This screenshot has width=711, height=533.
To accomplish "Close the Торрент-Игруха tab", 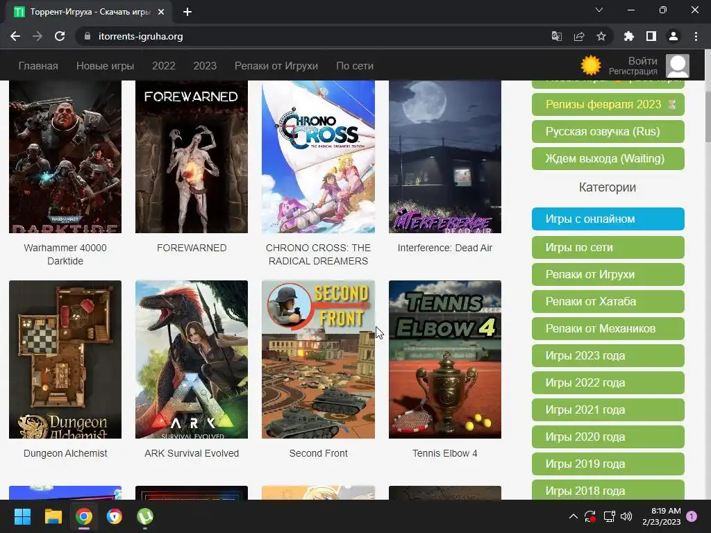I will pos(161,12).
